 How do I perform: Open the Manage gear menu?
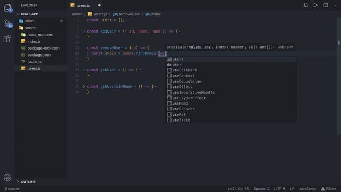7,178
